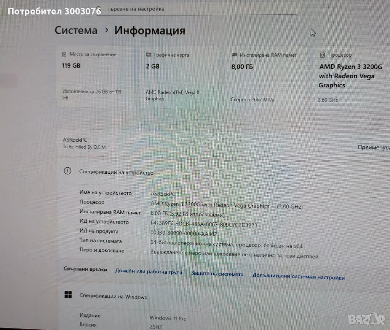Focus the Търсене на настройка search field
Image resolution: width=390 pixels, height=330 pixels.
pos(197,9)
